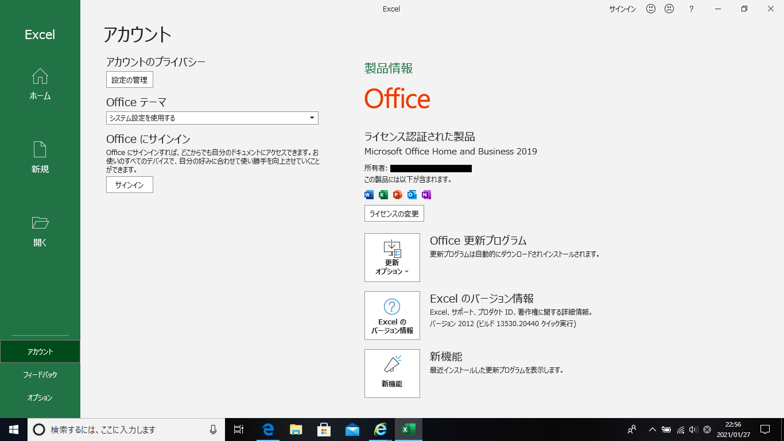Open the People icon in system tray
The height and width of the screenshot is (441, 784).
632,430
